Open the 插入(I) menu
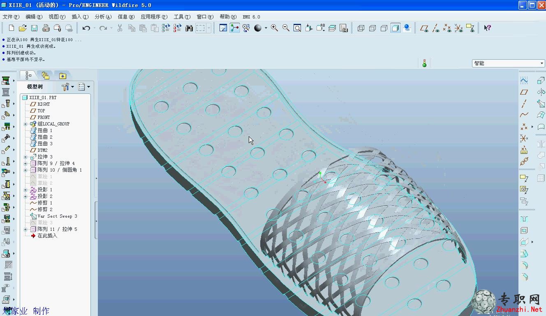Image resolution: width=546 pixels, height=316 pixels. [x=80, y=17]
